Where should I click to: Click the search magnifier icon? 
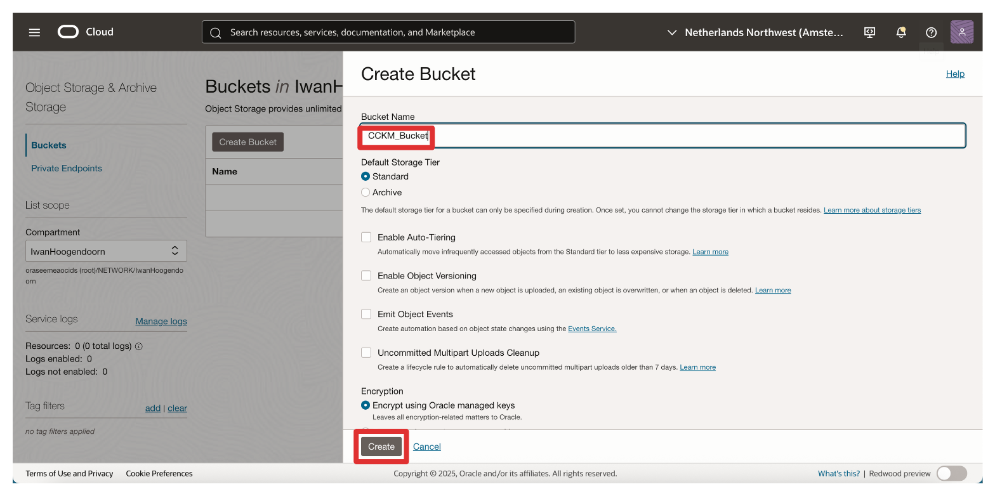click(x=216, y=32)
